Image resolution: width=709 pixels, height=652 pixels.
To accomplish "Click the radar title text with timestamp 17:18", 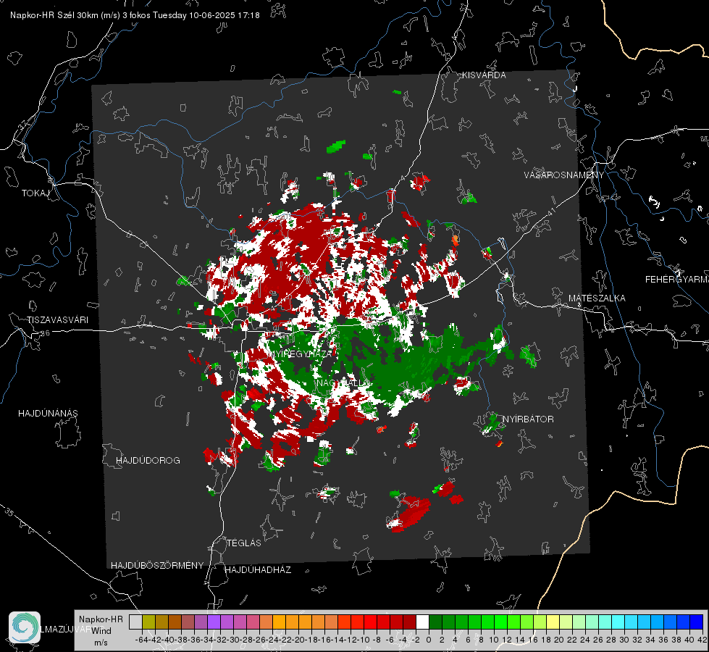I will [135, 15].
